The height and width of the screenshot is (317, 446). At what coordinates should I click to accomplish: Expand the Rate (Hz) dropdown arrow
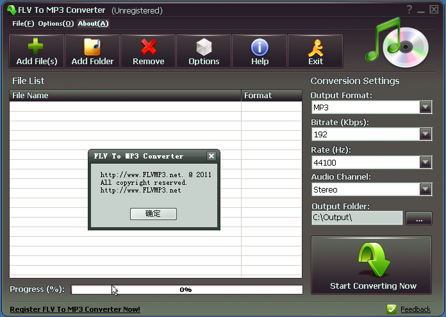(425, 162)
